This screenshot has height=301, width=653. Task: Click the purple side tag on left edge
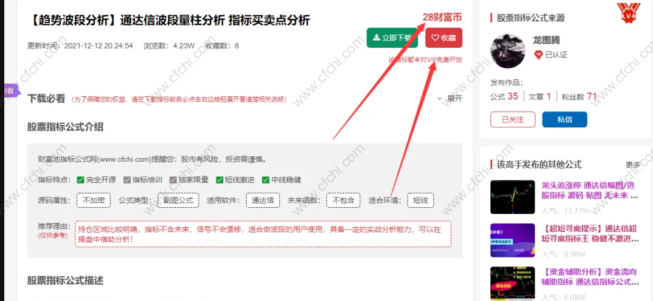click(x=9, y=90)
